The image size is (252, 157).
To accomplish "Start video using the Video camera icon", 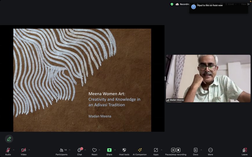I will click(23, 150).
